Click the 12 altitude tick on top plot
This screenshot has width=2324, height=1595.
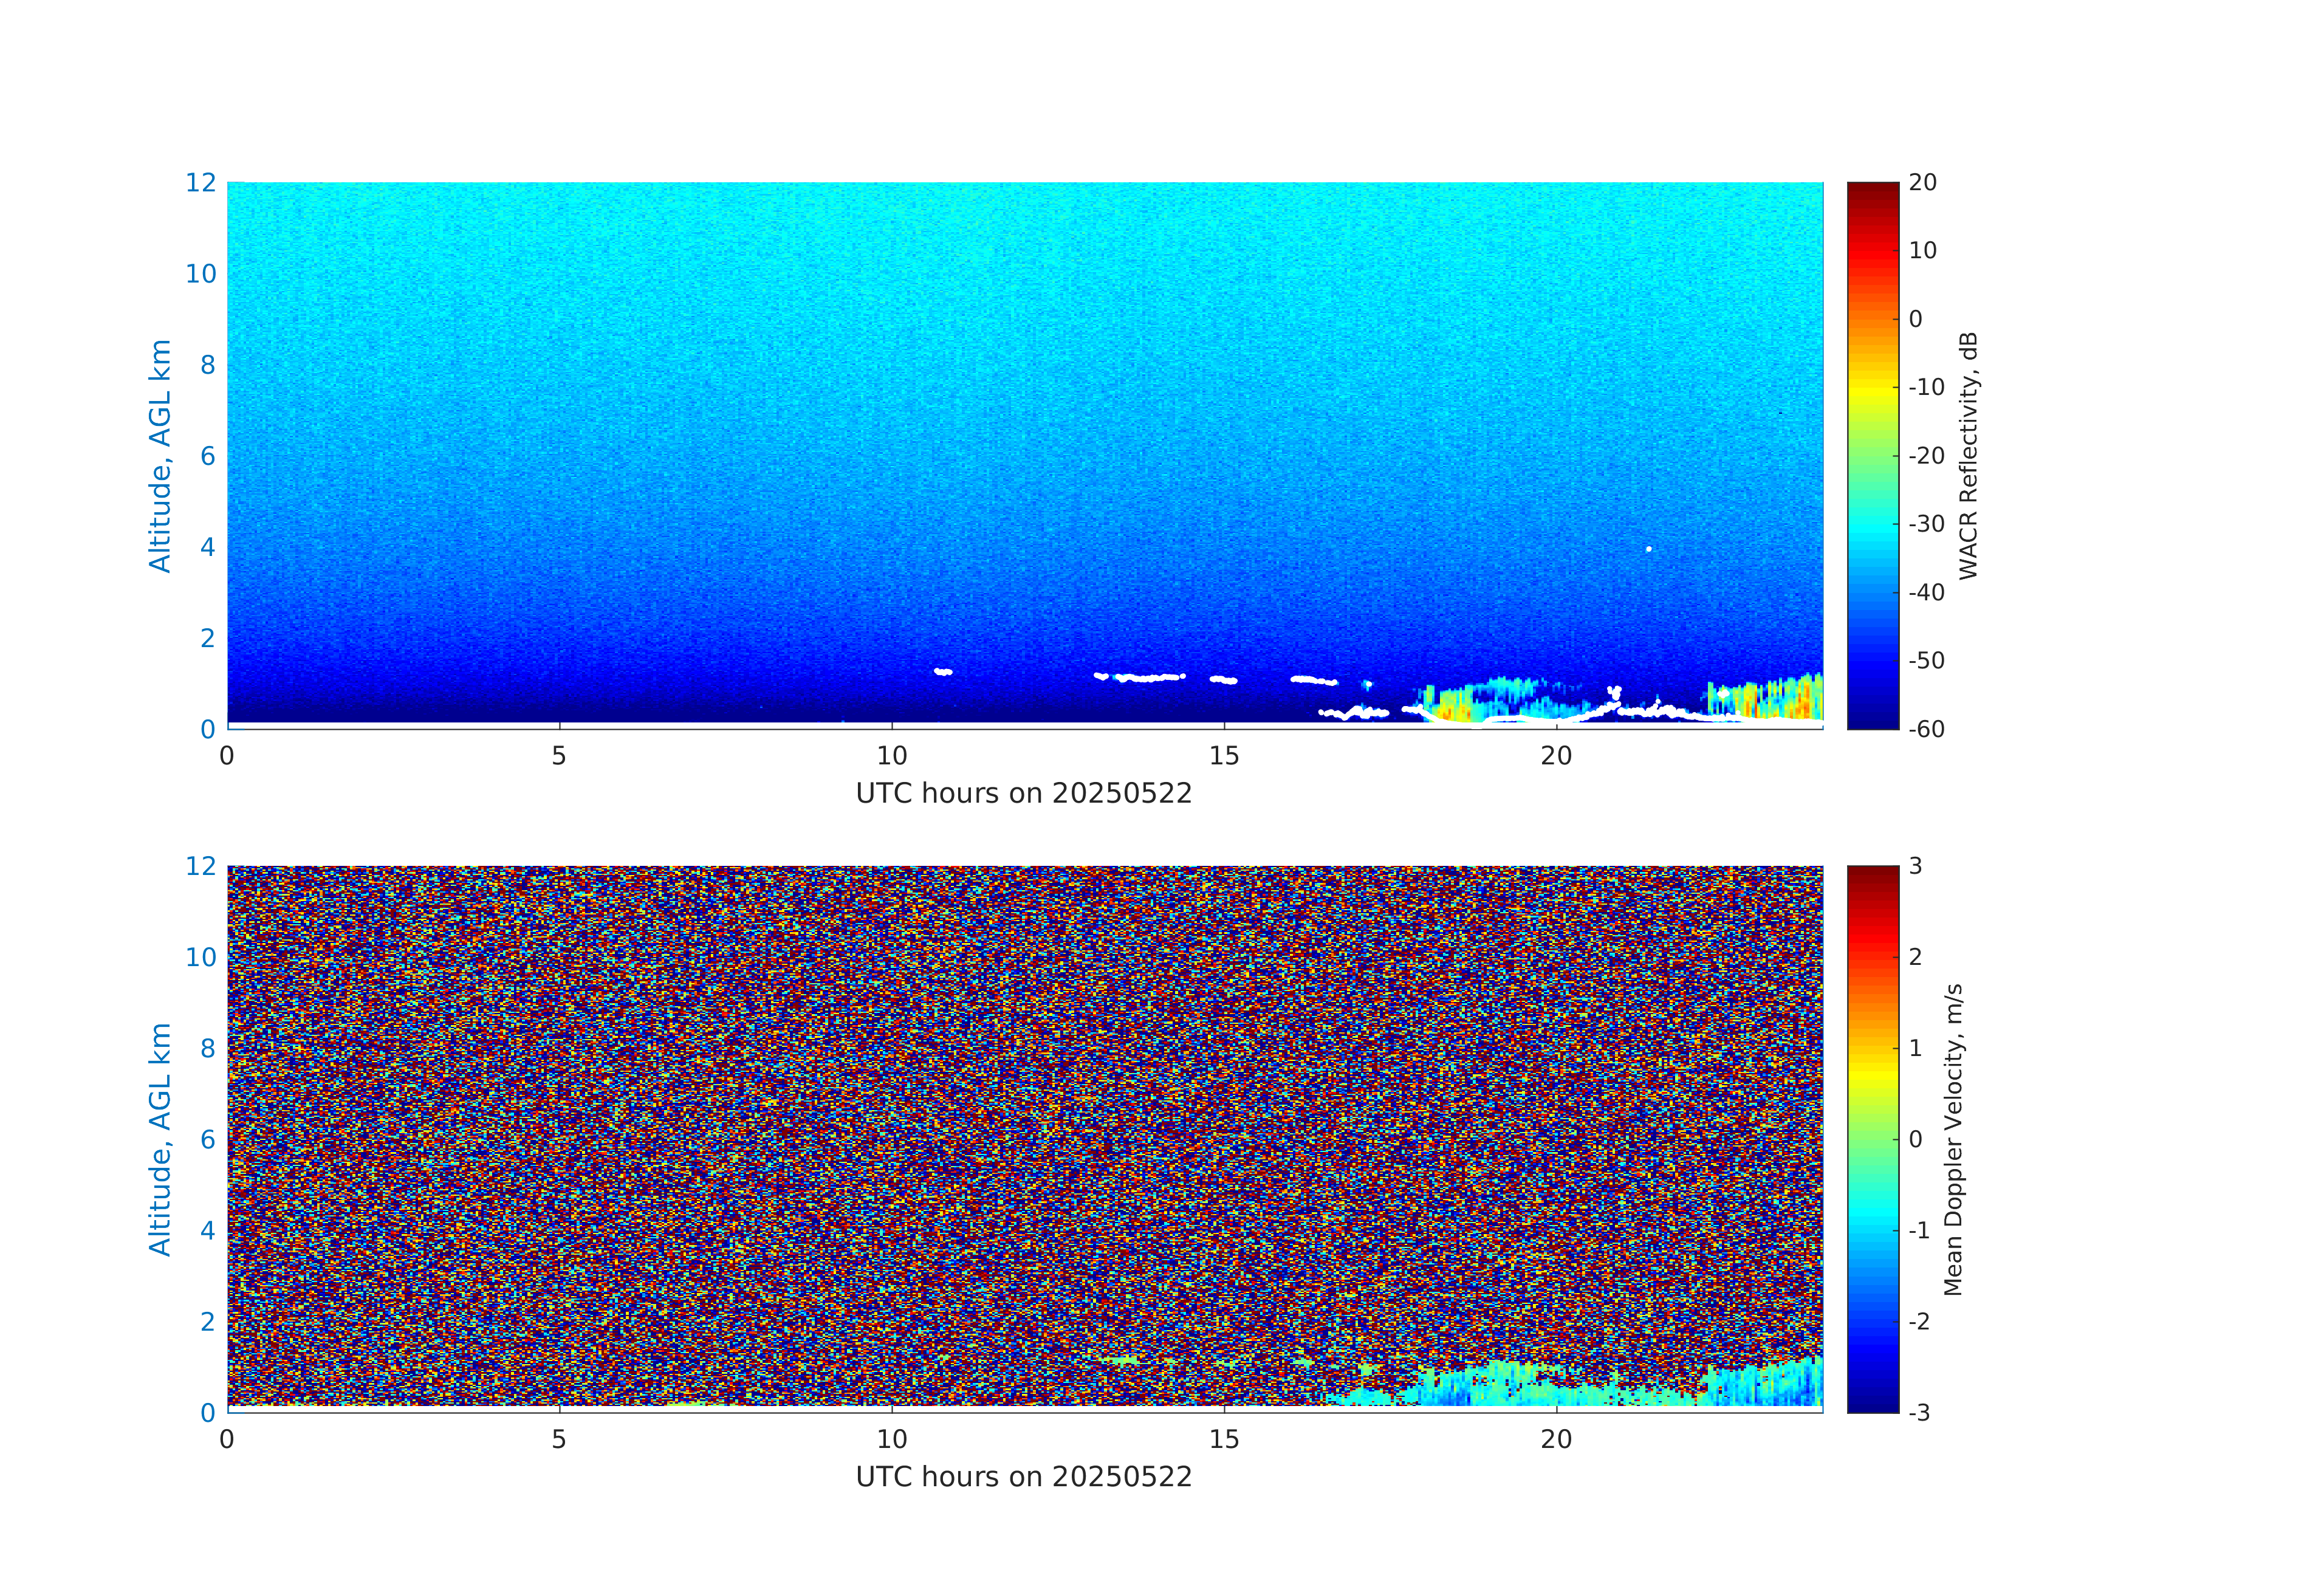pyautogui.click(x=200, y=182)
